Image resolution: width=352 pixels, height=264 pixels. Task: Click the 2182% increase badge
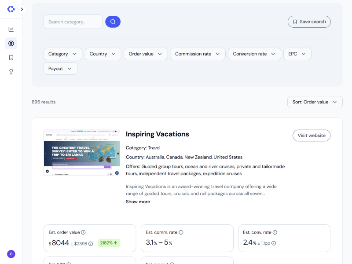click(109, 243)
